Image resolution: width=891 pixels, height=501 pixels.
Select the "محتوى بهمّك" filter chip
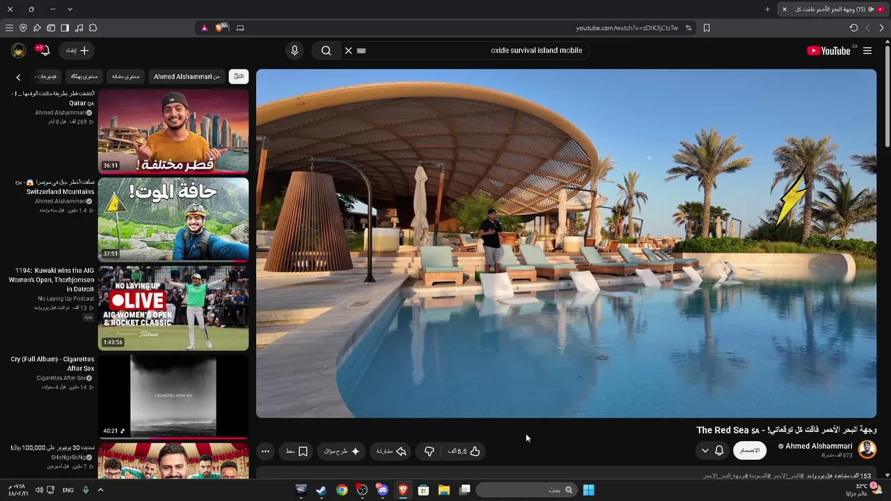click(x=84, y=77)
